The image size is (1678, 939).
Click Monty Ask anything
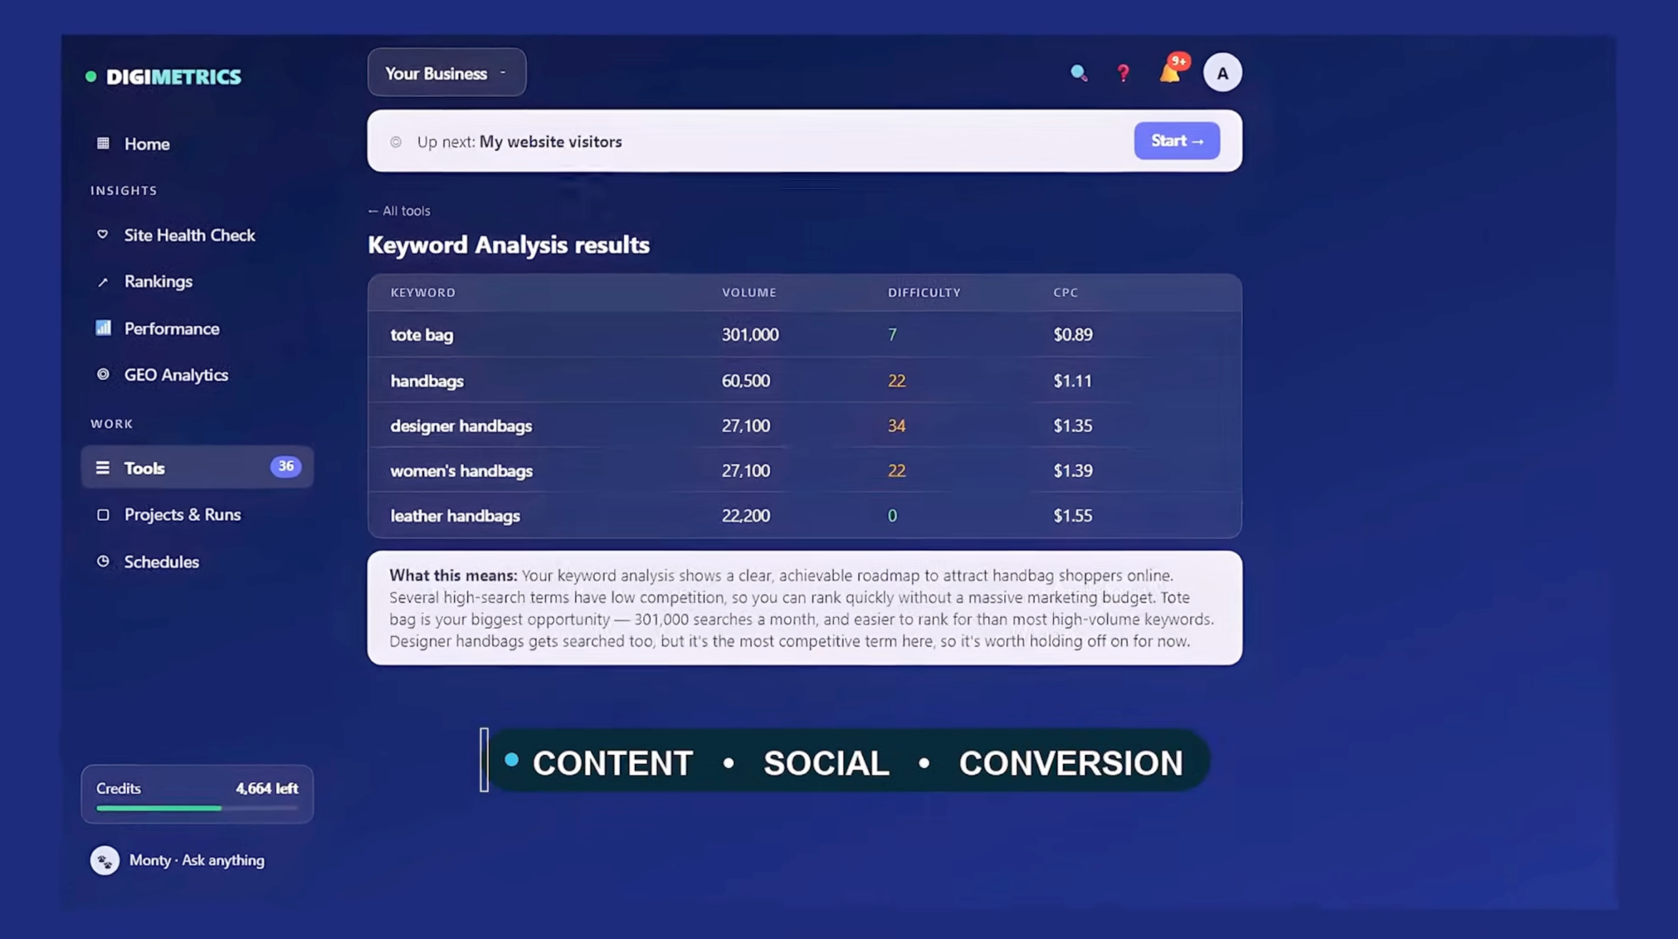(x=178, y=860)
